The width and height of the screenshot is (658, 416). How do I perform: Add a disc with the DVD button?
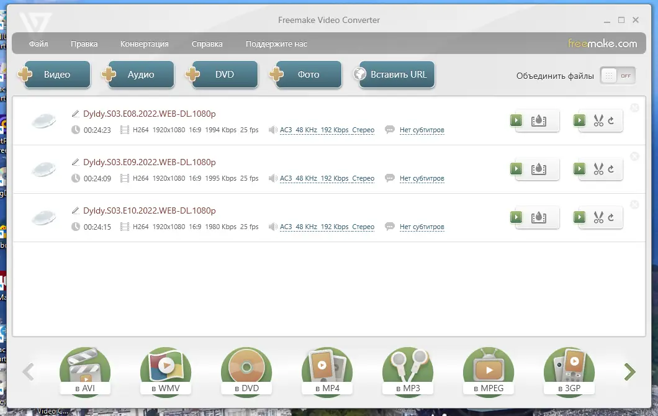[222, 75]
